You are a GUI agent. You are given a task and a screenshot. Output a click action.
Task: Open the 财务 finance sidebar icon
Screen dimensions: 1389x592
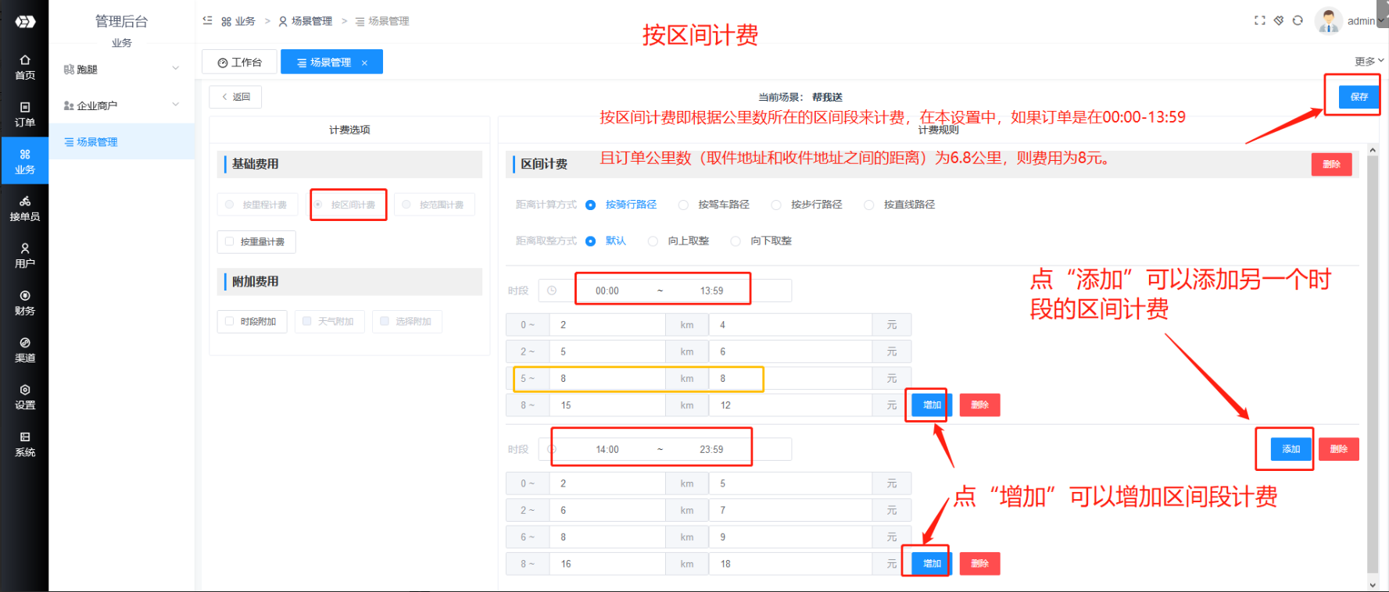pos(24,302)
